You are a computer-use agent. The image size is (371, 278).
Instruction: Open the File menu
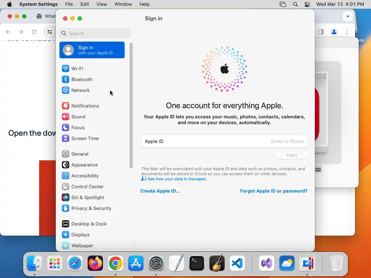pyautogui.click(x=69, y=4)
